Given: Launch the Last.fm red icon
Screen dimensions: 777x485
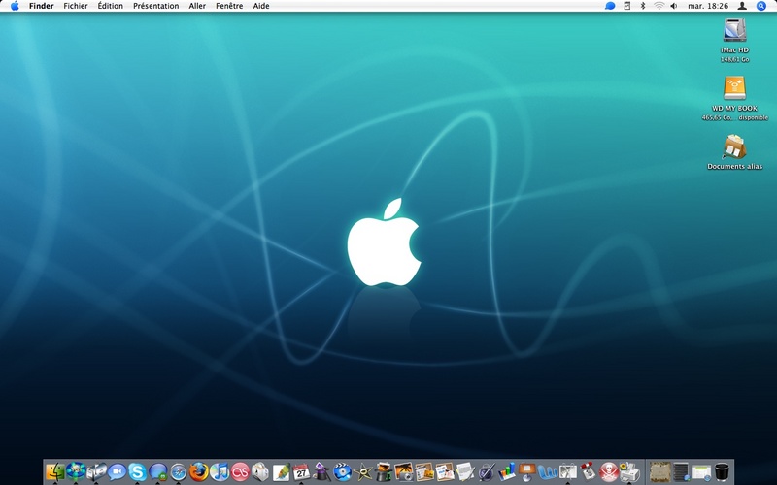Looking at the screenshot, I should point(240,472).
